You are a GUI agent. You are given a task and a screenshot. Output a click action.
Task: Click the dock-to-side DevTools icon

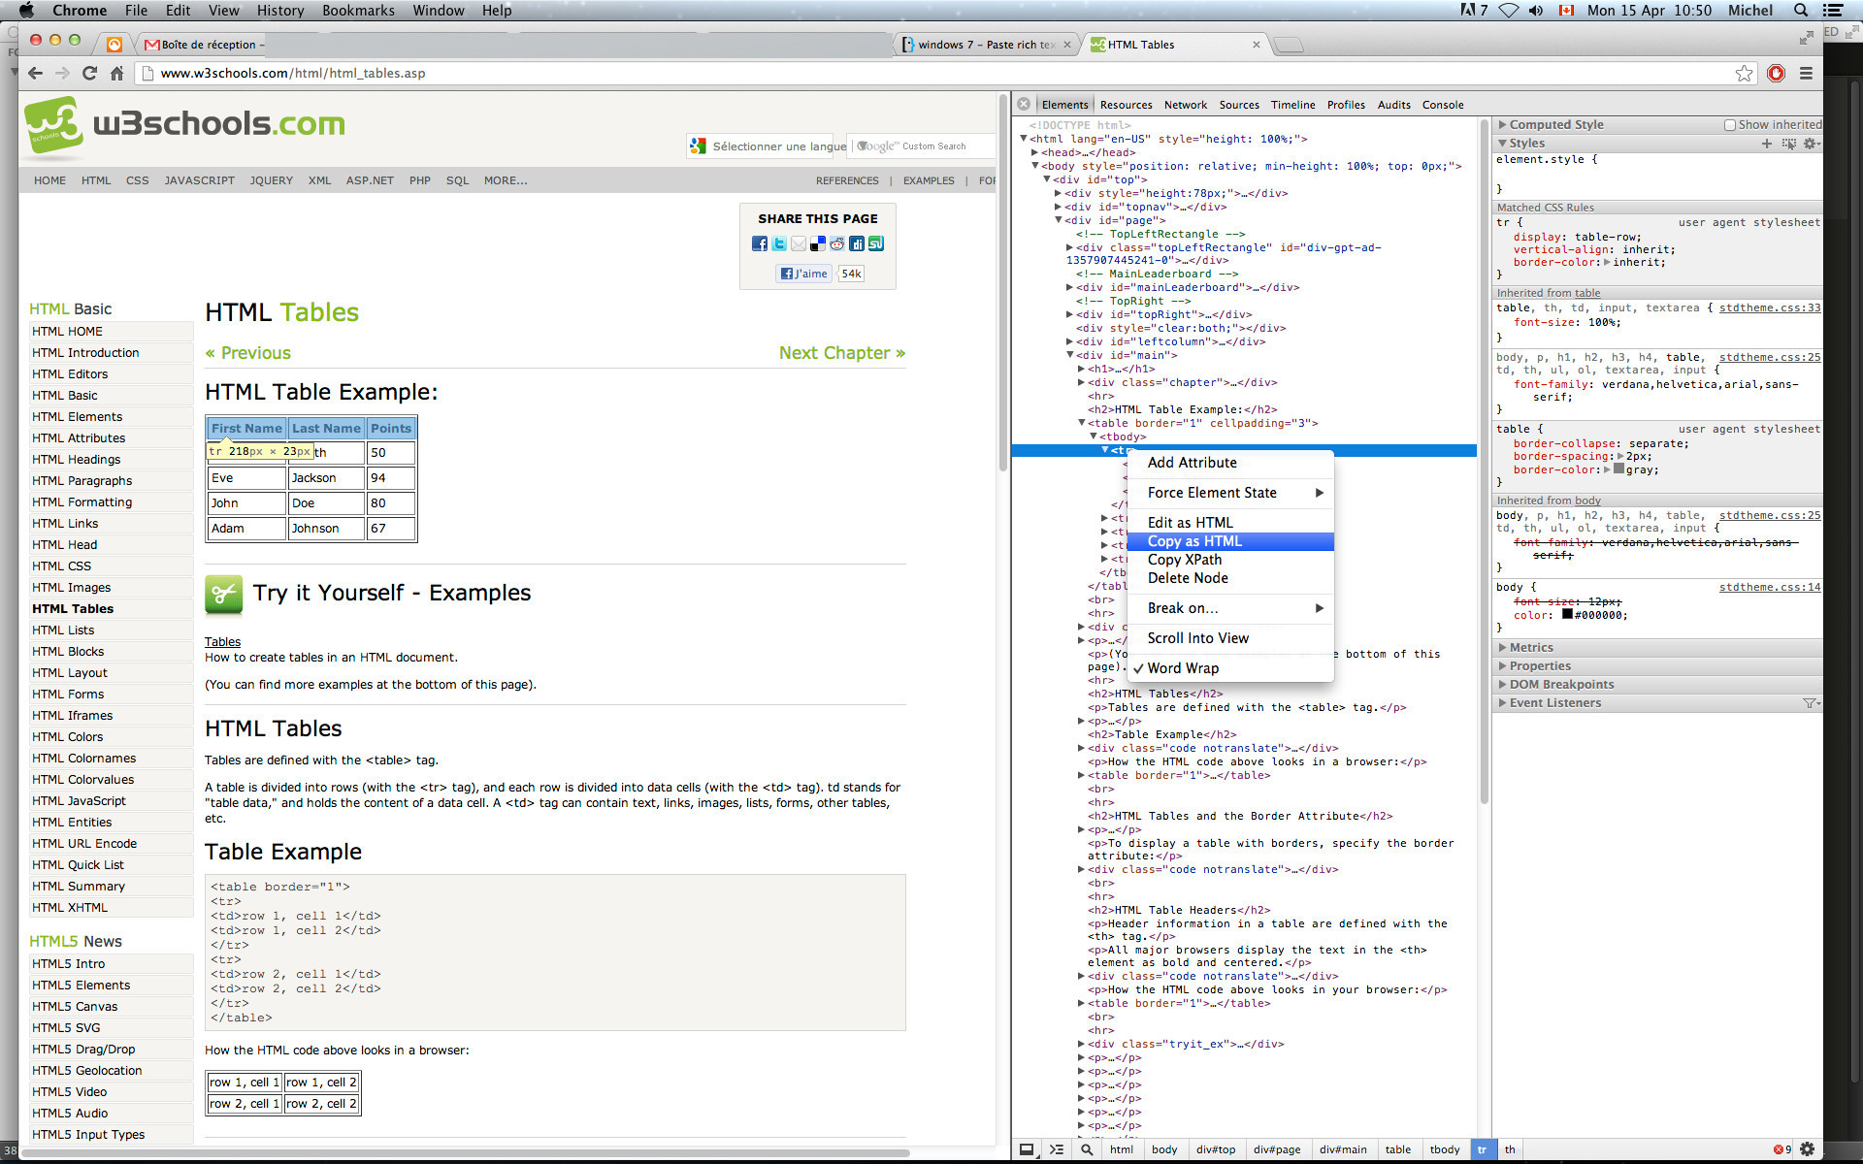1026,1149
